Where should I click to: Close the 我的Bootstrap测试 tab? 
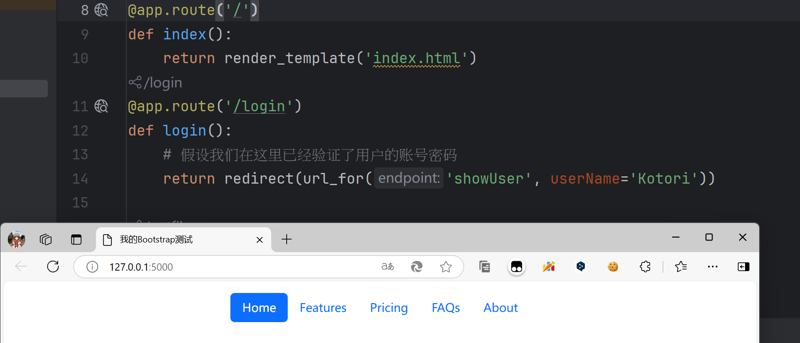[260, 240]
